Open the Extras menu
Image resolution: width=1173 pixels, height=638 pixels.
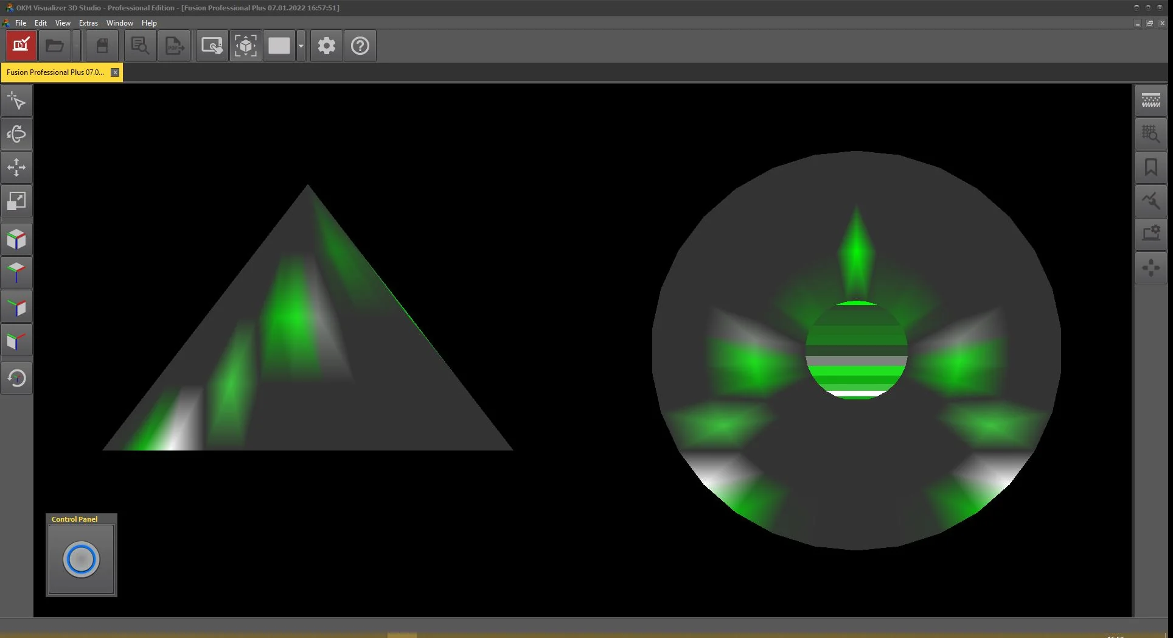[88, 23]
